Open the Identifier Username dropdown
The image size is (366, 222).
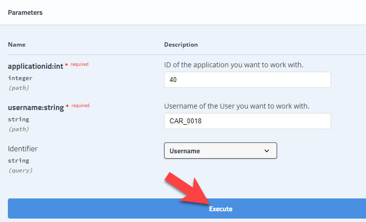221,151
